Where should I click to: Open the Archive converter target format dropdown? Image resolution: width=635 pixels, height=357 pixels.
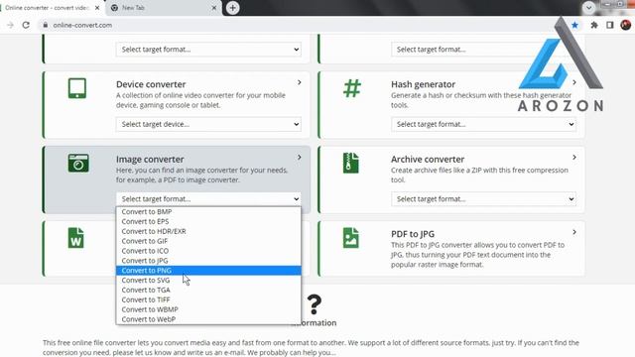[483, 198]
